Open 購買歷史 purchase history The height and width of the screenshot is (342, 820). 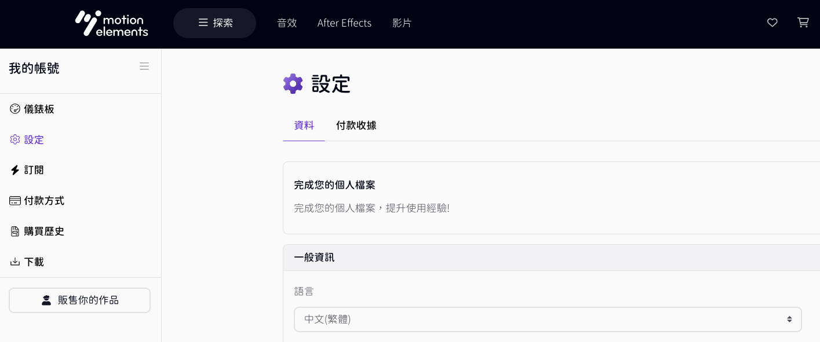pos(37,231)
